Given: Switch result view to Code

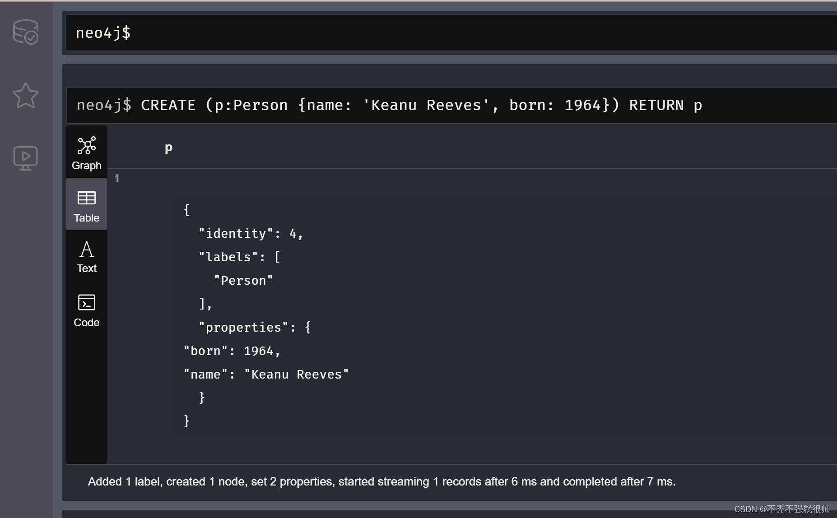Looking at the screenshot, I should [x=87, y=310].
